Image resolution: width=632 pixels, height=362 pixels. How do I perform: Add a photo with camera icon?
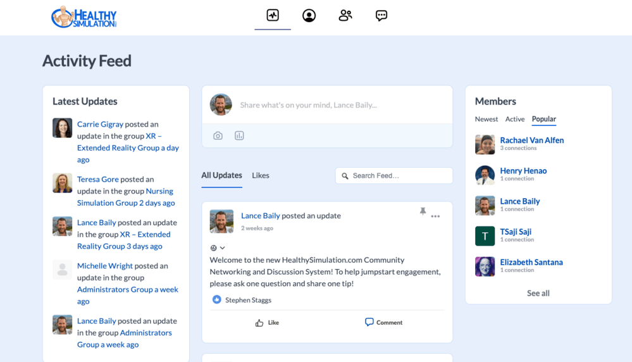click(218, 135)
